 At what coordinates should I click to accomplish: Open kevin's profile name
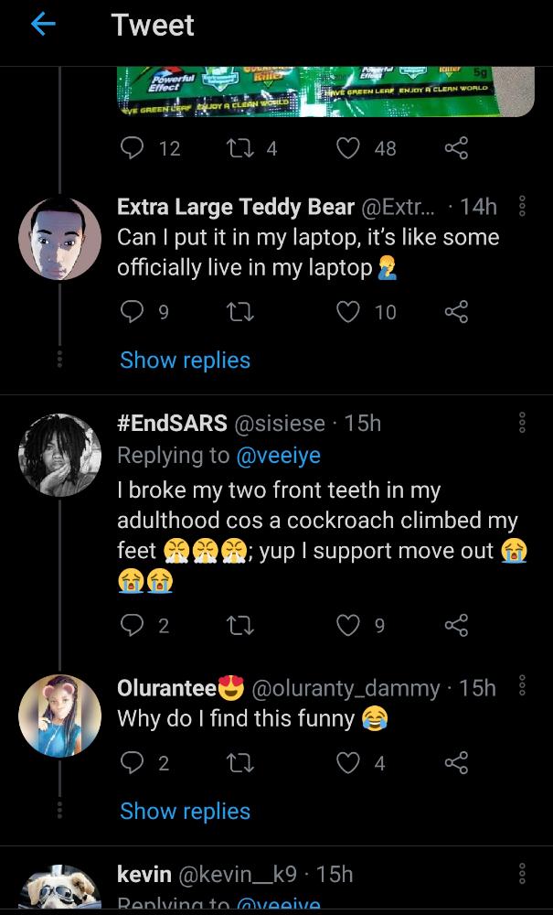(144, 875)
